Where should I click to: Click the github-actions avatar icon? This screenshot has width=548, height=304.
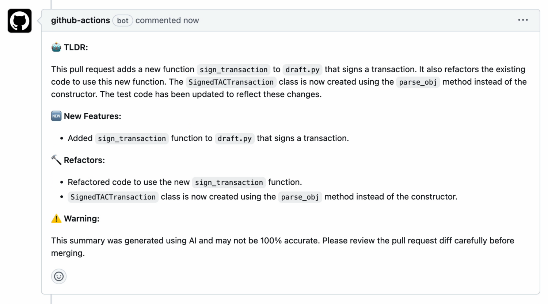tap(20, 21)
